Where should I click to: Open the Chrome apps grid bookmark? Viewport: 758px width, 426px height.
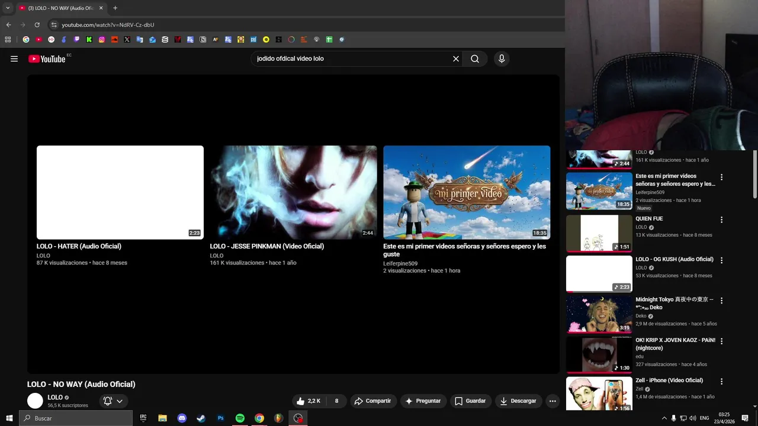(8, 40)
